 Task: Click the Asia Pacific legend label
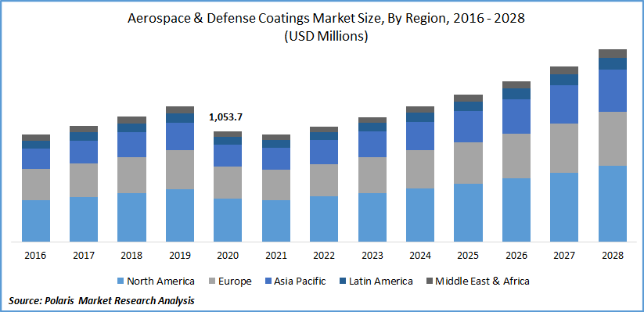(299, 282)
